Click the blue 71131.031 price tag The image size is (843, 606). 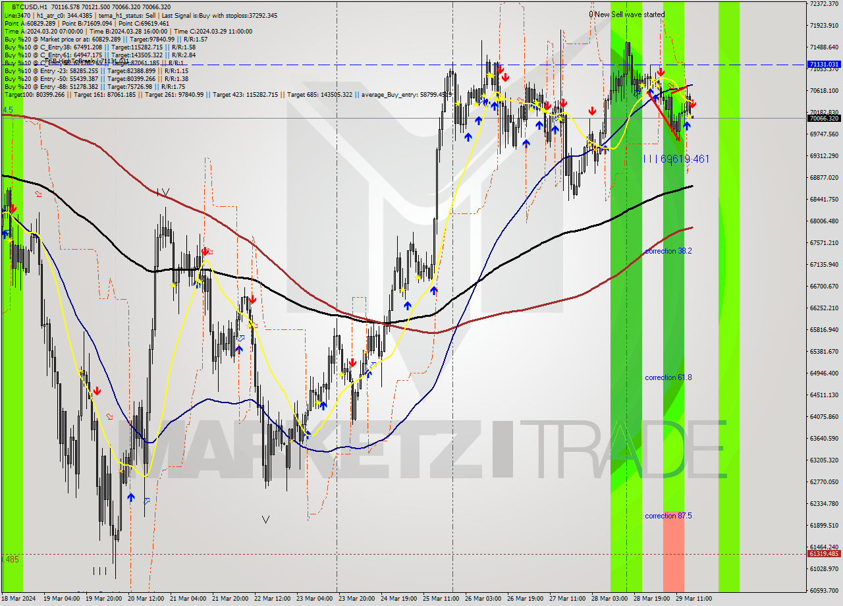click(823, 65)
